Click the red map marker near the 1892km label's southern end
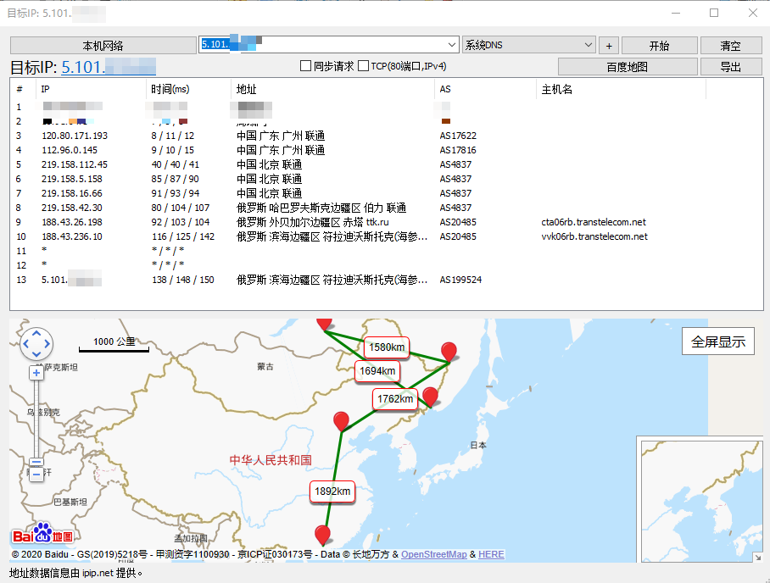 tap(322, 535)
